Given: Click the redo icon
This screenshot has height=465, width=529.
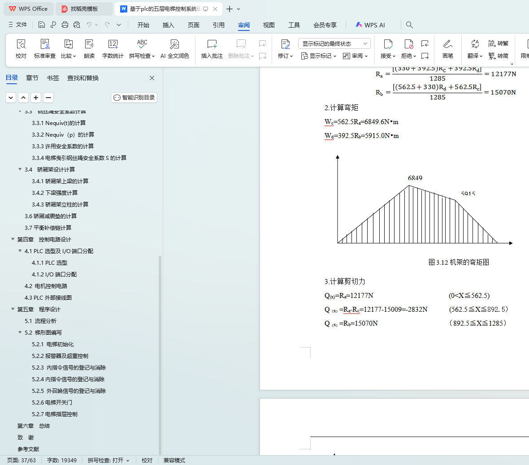Looking at the screenshot, I should [107, 25].
